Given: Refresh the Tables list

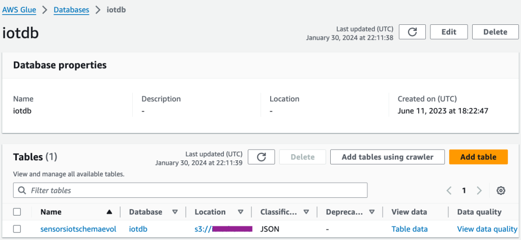Looking at the screenshot, I should [262, 157].
